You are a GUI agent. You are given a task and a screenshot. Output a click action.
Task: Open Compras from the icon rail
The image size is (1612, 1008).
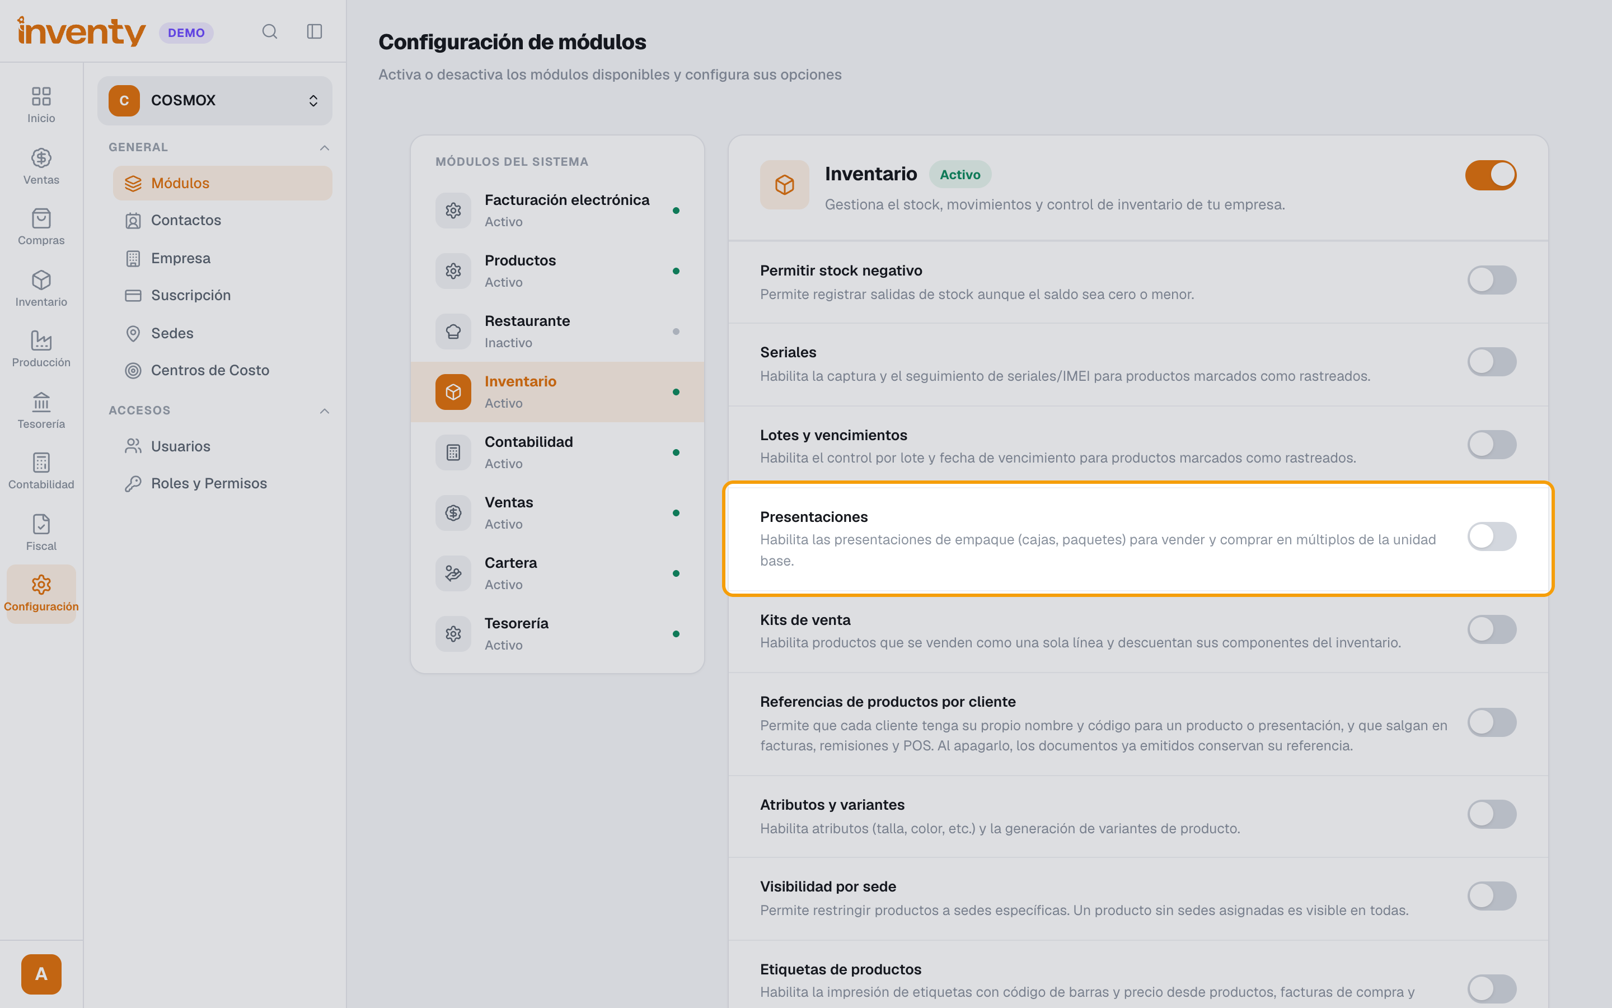coord(41,227)
